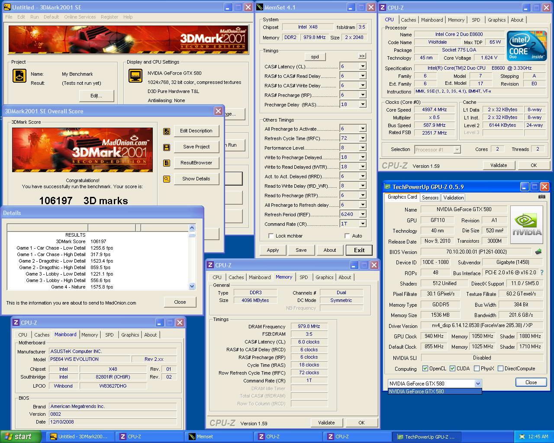Open the RAS# Precharge (tRP) dropdown
This screenshot has height=443, width=554.
[x=363, y=95]
